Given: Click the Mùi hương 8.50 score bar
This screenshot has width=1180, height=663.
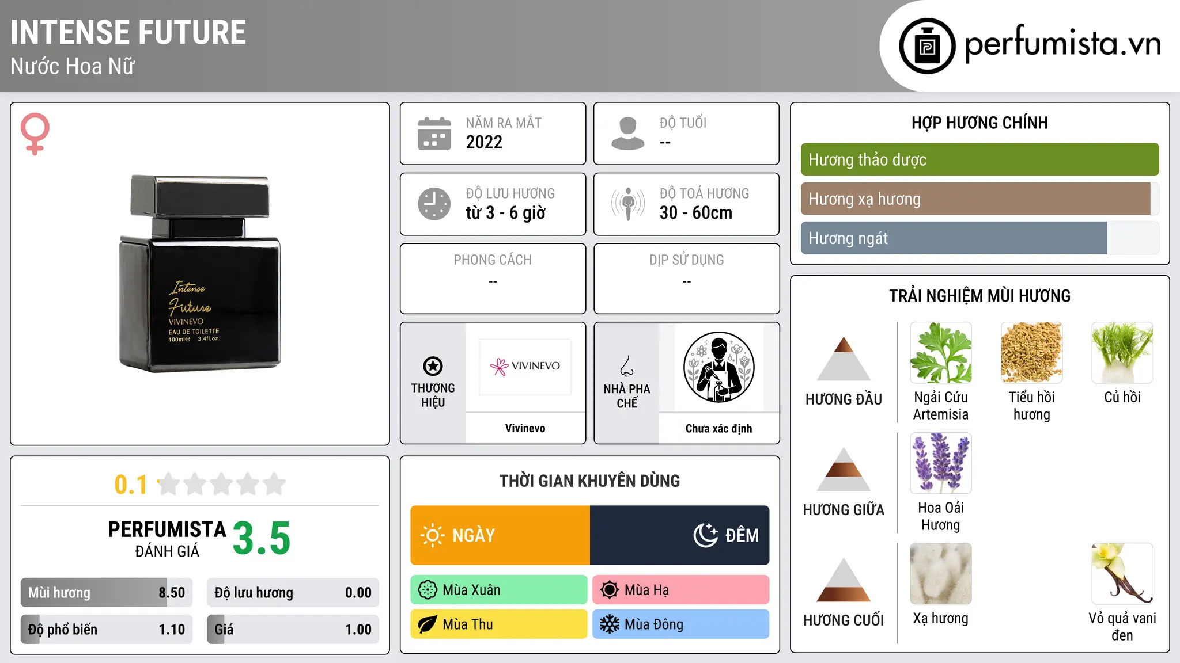Looking at the screenshot, I should [107, 593].
